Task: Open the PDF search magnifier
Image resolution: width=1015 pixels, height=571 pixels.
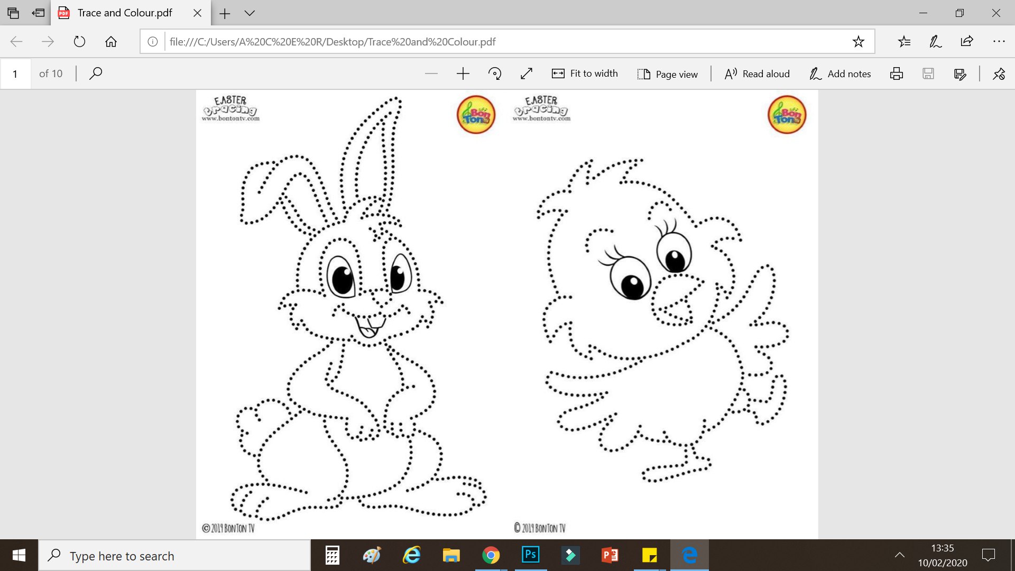Action: (x=96, y=73)
